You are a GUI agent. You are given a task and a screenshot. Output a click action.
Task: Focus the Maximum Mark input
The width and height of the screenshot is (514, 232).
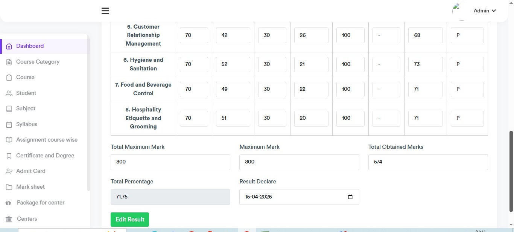click(x=299, y=162)
